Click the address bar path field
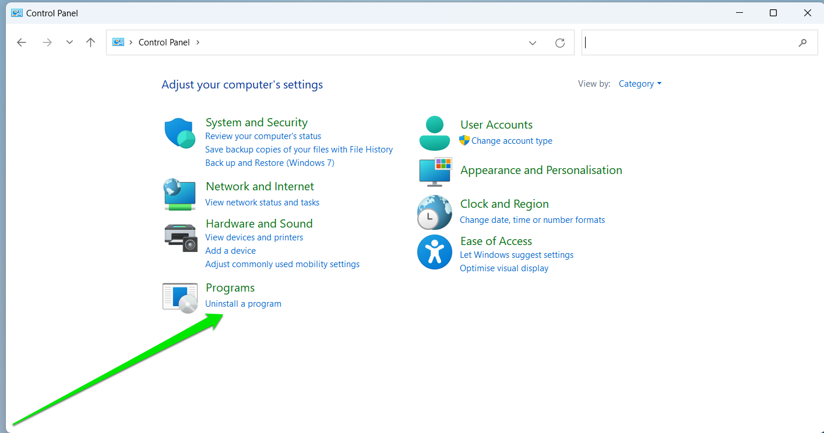Image resolution: width=824 pixels, height=433 pixels. (x=340, y=42)
